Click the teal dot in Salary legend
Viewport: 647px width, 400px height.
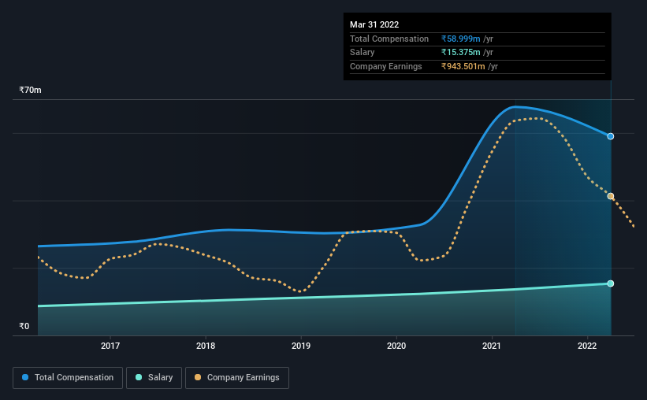point(139,377)
